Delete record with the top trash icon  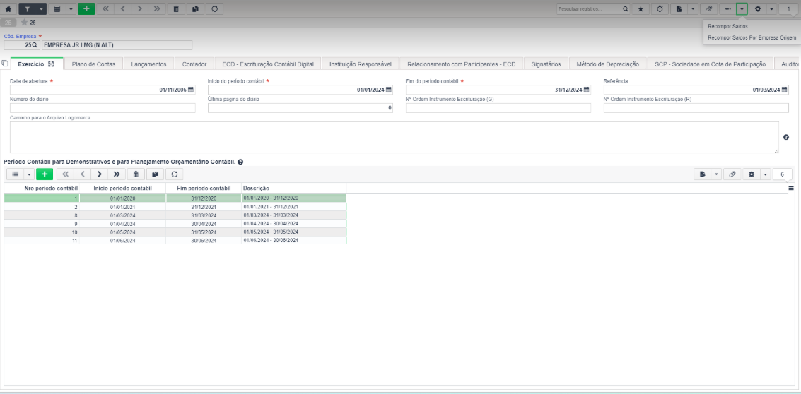(176, 8)
